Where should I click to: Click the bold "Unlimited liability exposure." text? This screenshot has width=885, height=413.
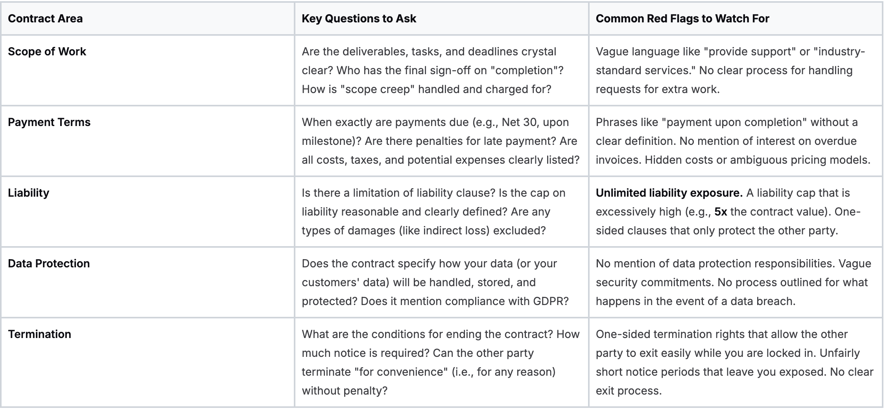pyautogui.click(x=669, y=193)
